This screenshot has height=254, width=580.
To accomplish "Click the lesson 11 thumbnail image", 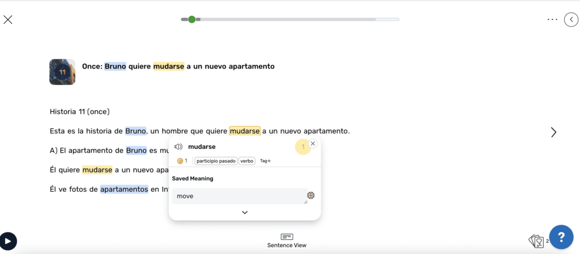I will point(62,72).
